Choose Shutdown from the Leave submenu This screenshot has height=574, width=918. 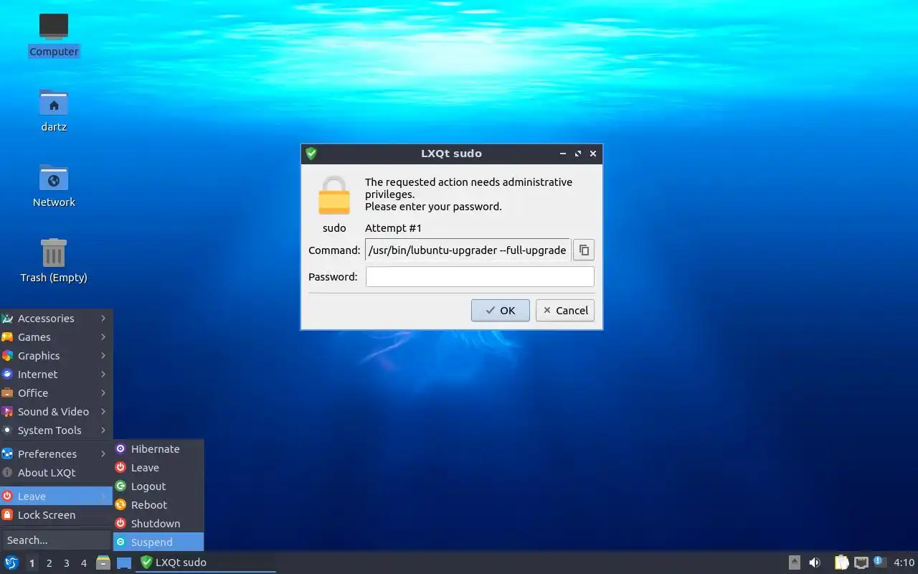(158, 524)
